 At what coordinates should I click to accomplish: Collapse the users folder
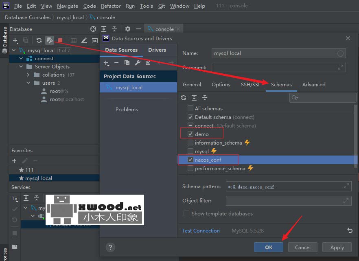point(28,83)
